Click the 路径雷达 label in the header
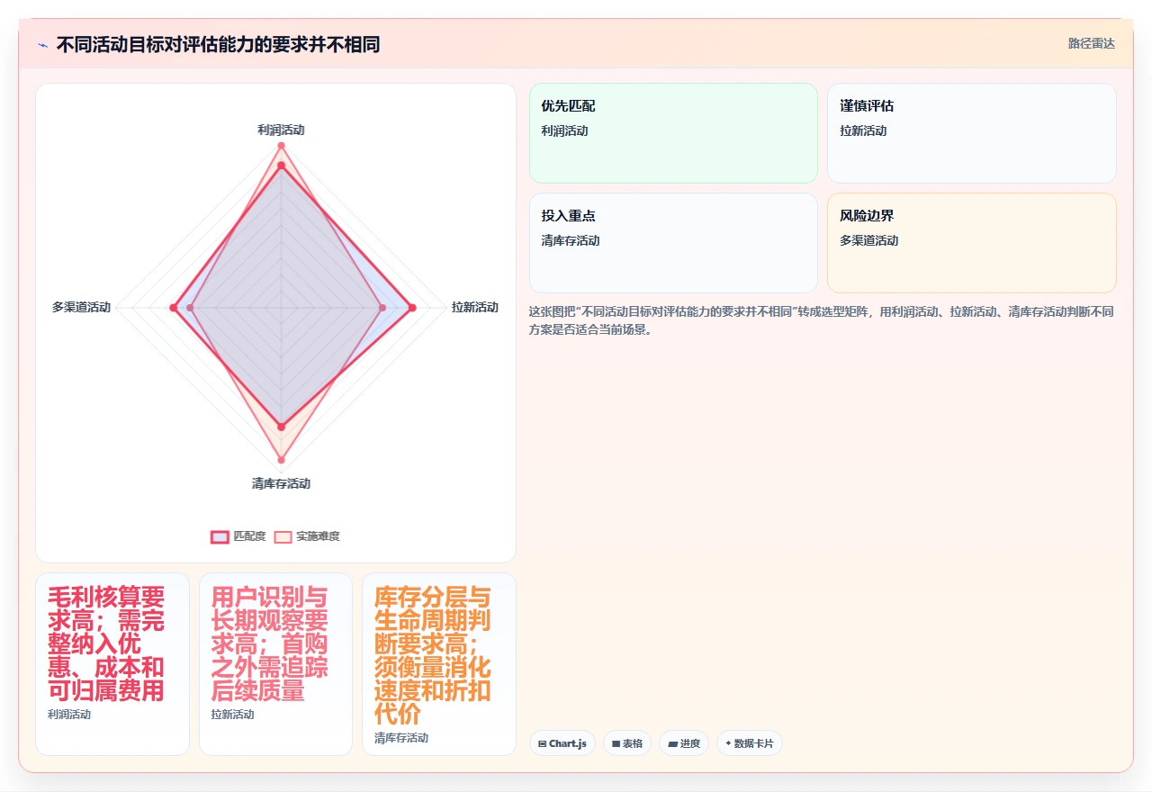 point(1091,43)
